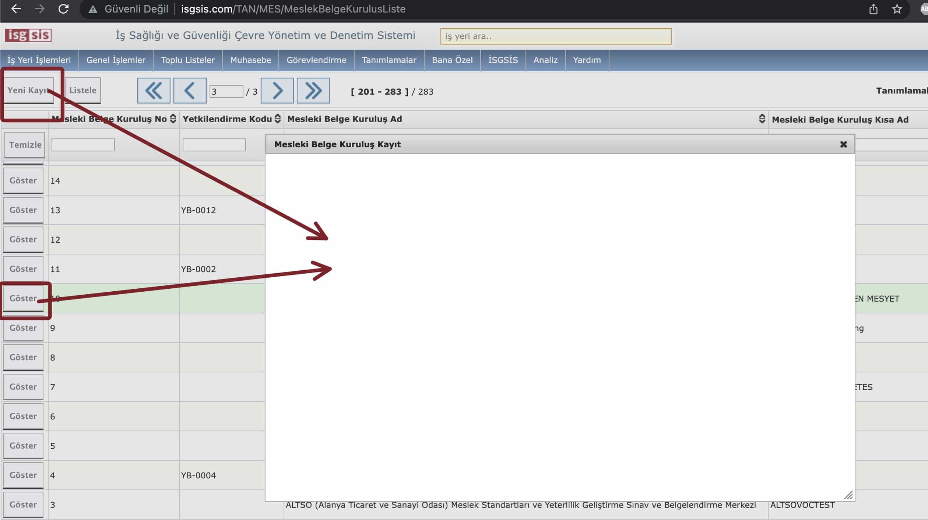Close the Mesleki Belge Kuruluş Kayıt dialog

843,144
